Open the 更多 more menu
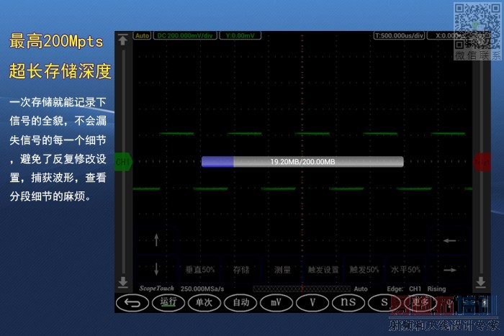The width and height of the screenshot is (504, 336). click(x=420, y=303)
